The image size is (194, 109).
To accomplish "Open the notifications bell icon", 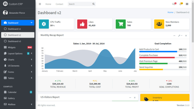I will pos(180,4).
